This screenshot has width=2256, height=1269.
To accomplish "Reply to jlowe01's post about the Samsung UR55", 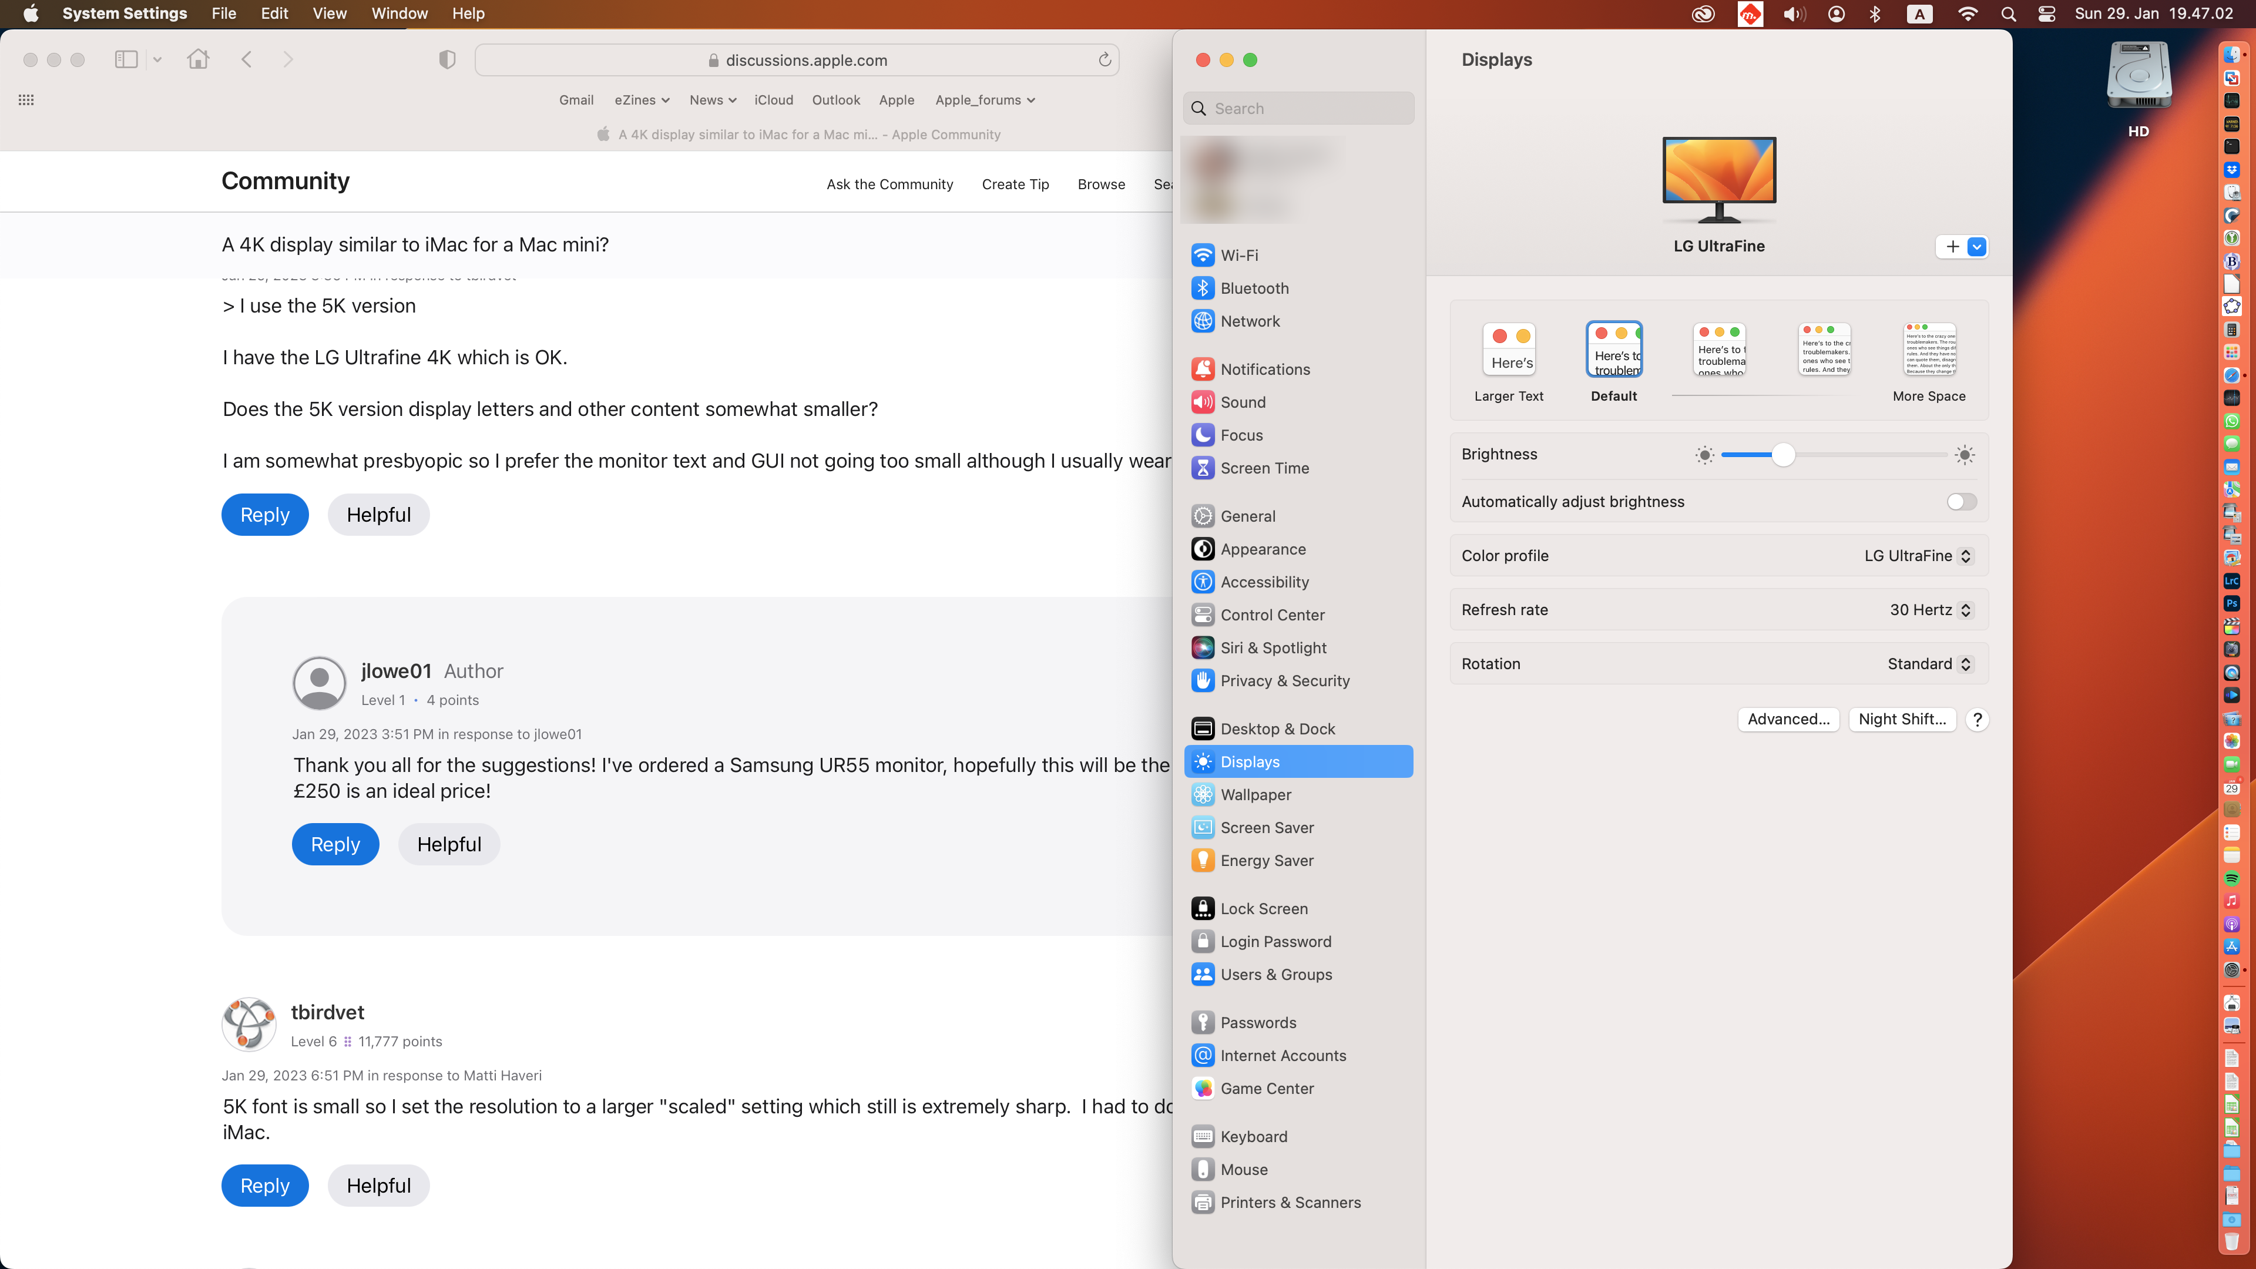I will [335, 844].
